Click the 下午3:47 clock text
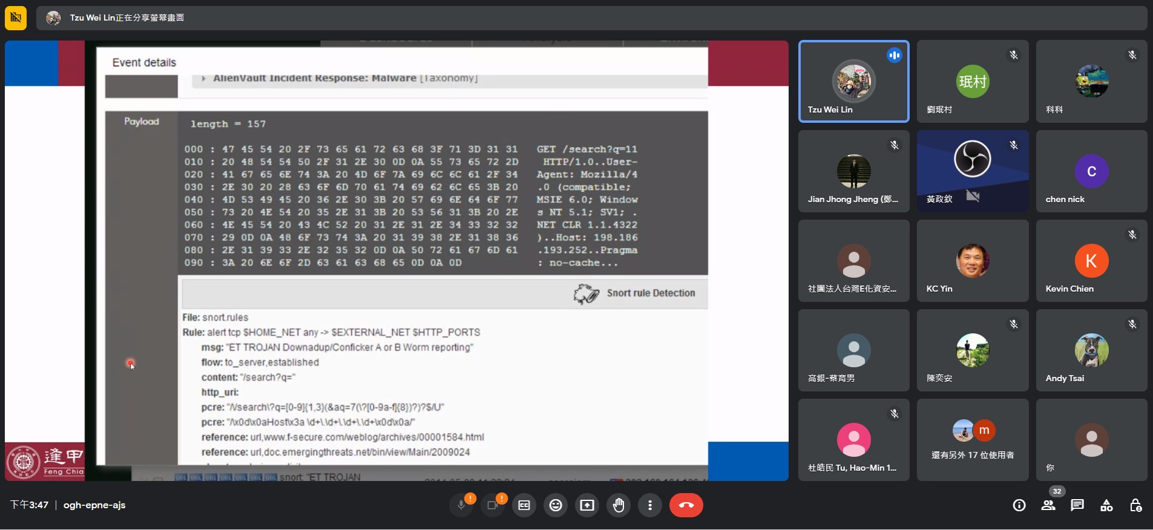Image resolution: width=1153 pixels, height=530 pixels. pos(29,505)
